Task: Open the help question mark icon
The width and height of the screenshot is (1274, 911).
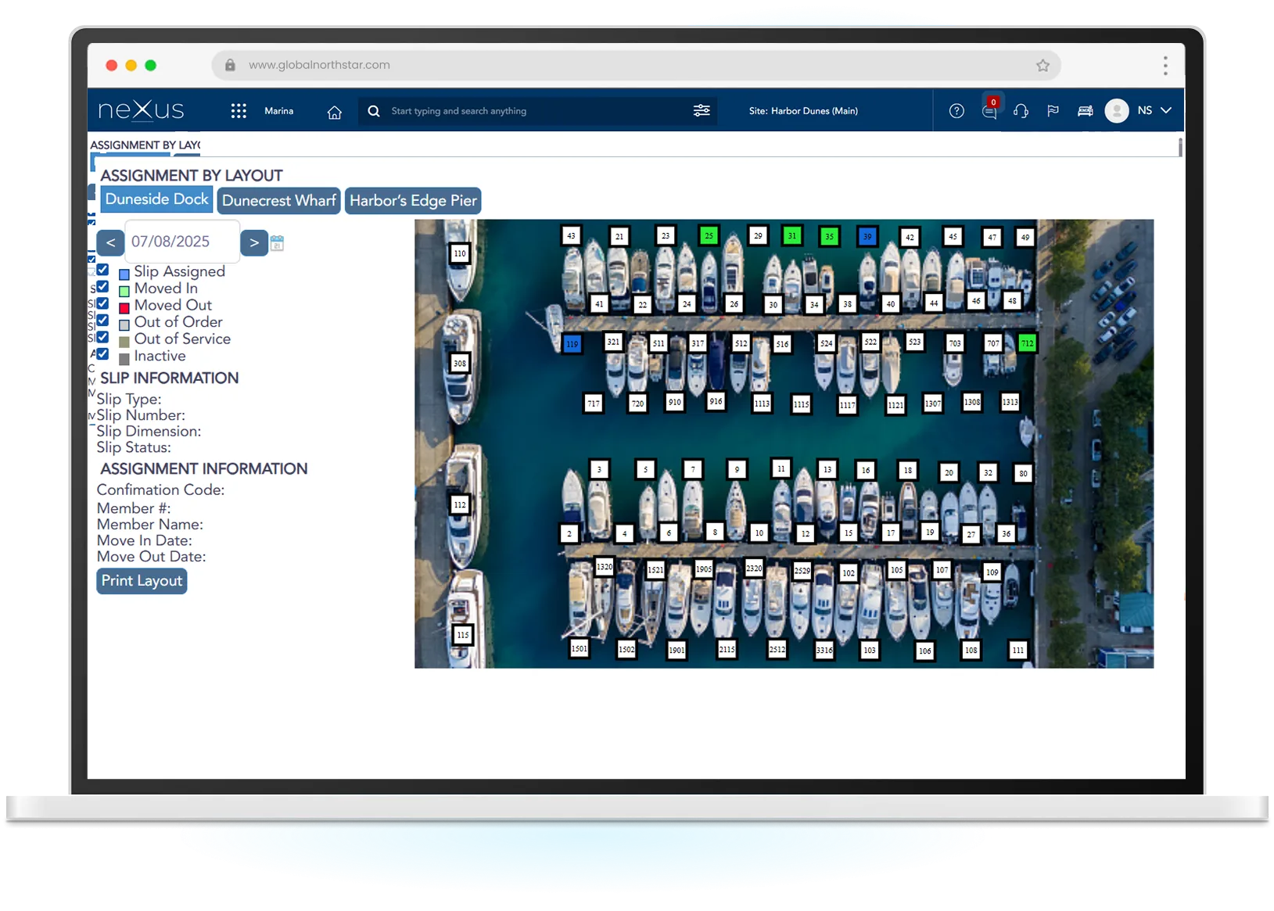Action: (x=957, y=111)
